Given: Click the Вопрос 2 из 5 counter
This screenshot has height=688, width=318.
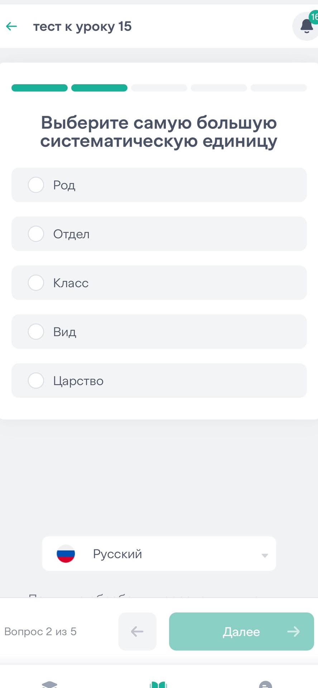Looking at the screenshot, I should tap(40, 631).
